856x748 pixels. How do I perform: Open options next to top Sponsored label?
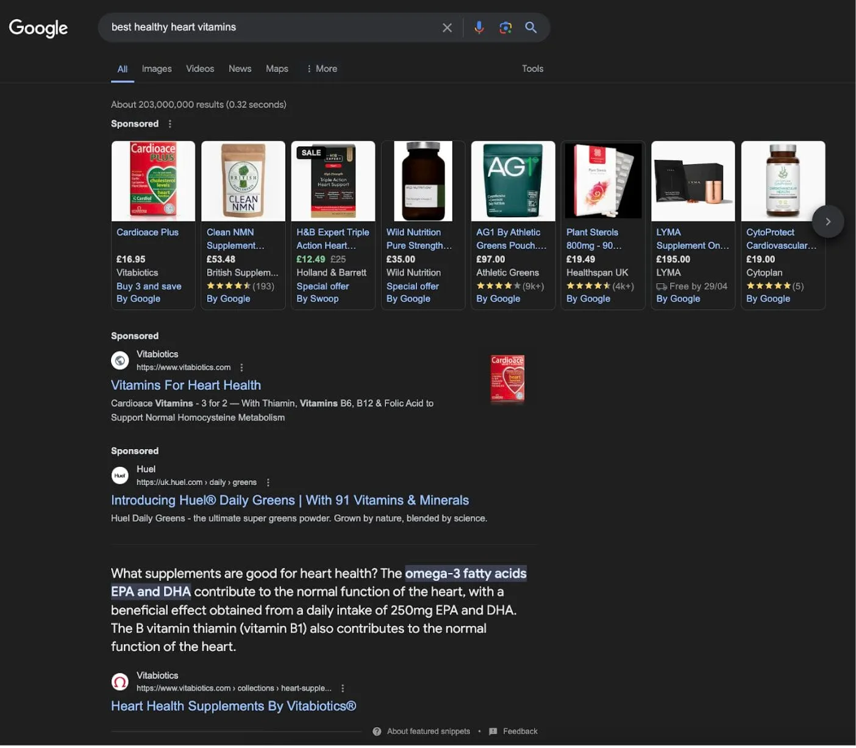click(170, 124)
